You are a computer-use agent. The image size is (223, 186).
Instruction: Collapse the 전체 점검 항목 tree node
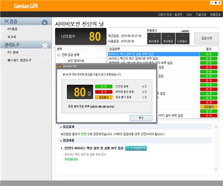58,55
